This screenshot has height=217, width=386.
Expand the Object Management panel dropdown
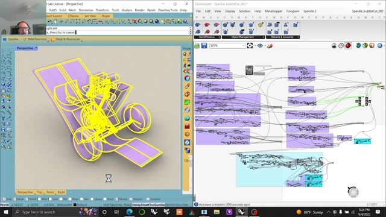tap(264, 37)
